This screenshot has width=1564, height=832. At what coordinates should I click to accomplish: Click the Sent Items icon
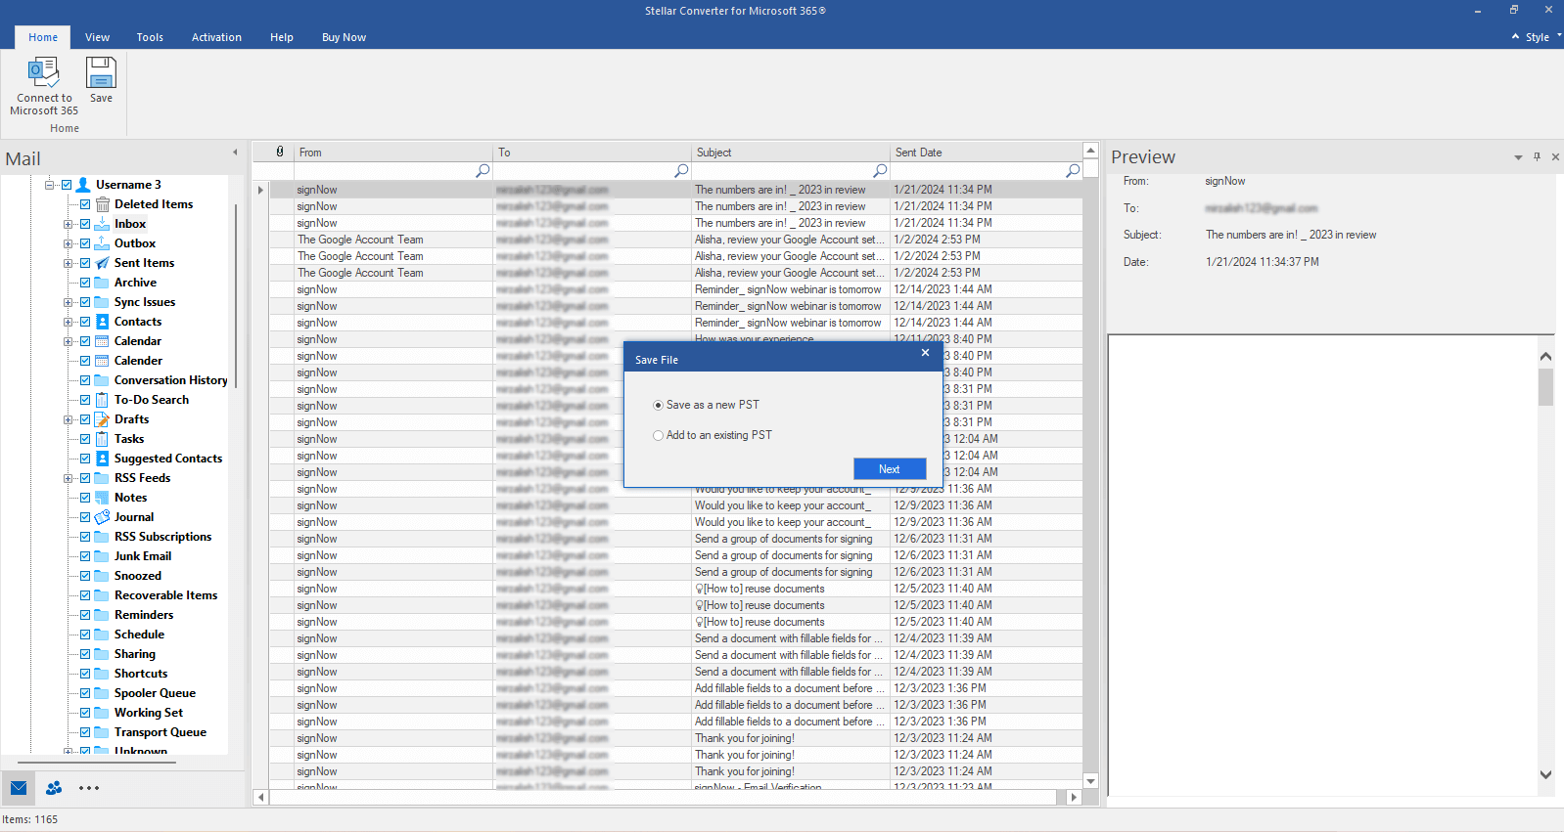(x=102, y=263)
